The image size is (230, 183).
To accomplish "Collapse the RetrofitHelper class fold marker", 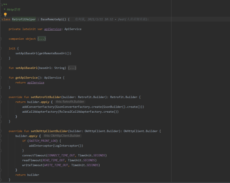I will 1,19.
